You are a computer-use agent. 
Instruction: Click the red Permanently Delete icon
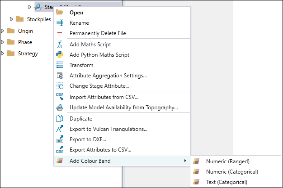click(x=60, y=33)
